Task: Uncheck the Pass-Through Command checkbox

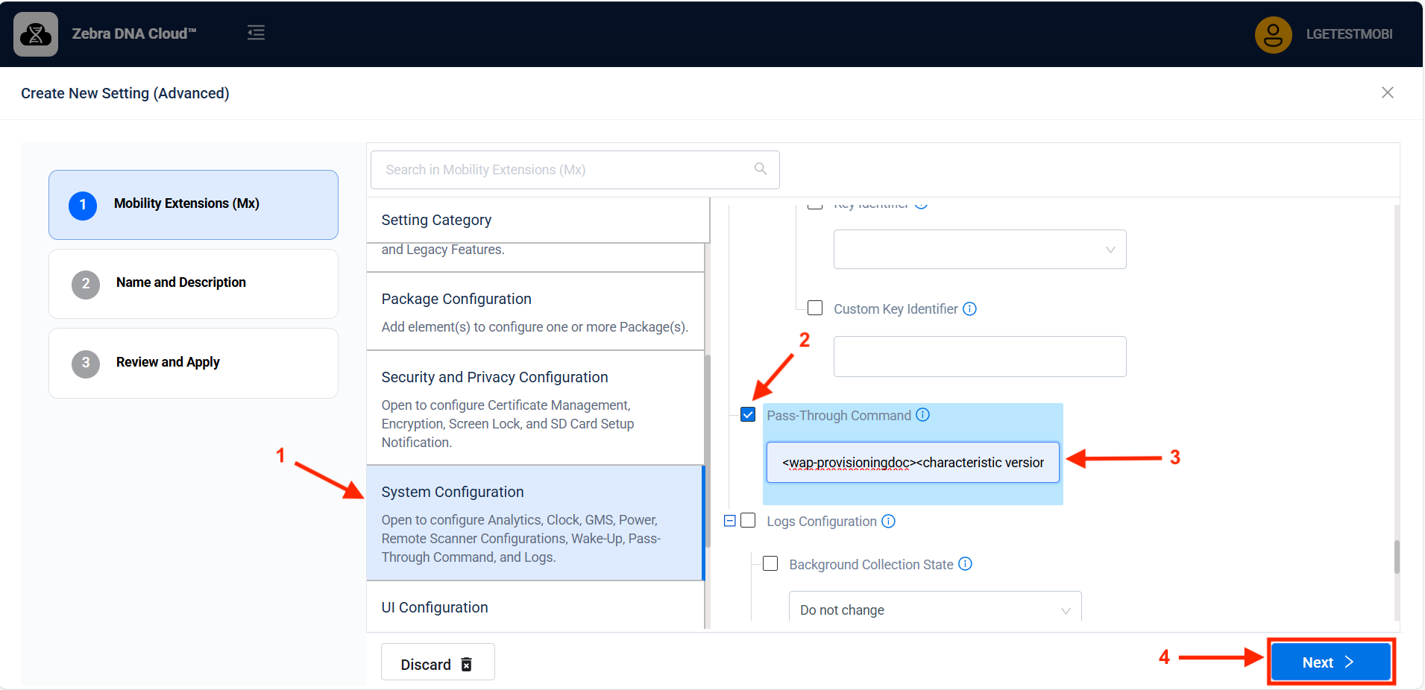Action: pyautogui.click(x=748, y=415)
